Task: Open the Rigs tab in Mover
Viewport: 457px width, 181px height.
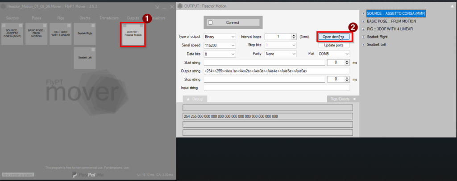Action: coord(61,18)
